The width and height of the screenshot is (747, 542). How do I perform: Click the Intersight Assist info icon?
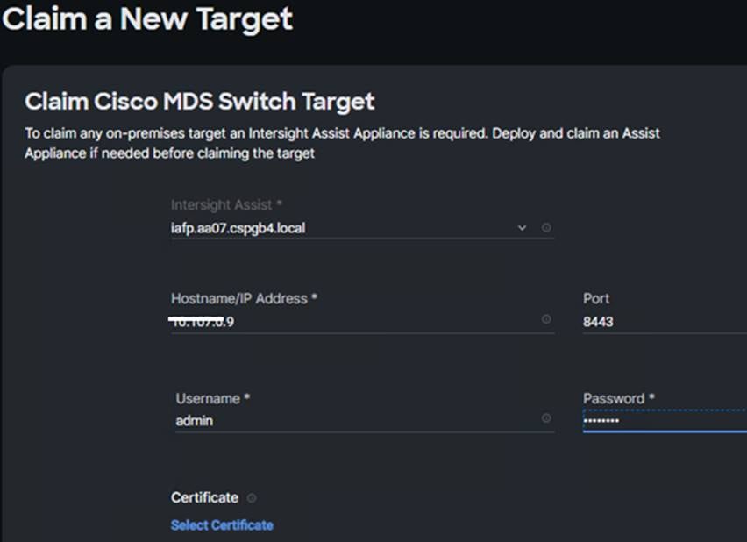click(x=546, y=228)
